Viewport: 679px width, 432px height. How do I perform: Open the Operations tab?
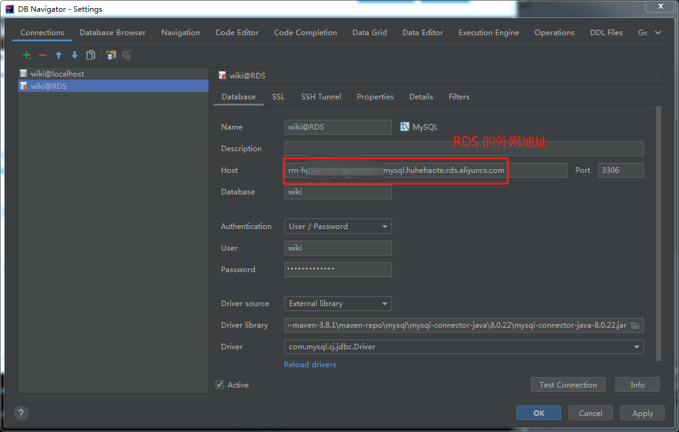coord(554,33)
